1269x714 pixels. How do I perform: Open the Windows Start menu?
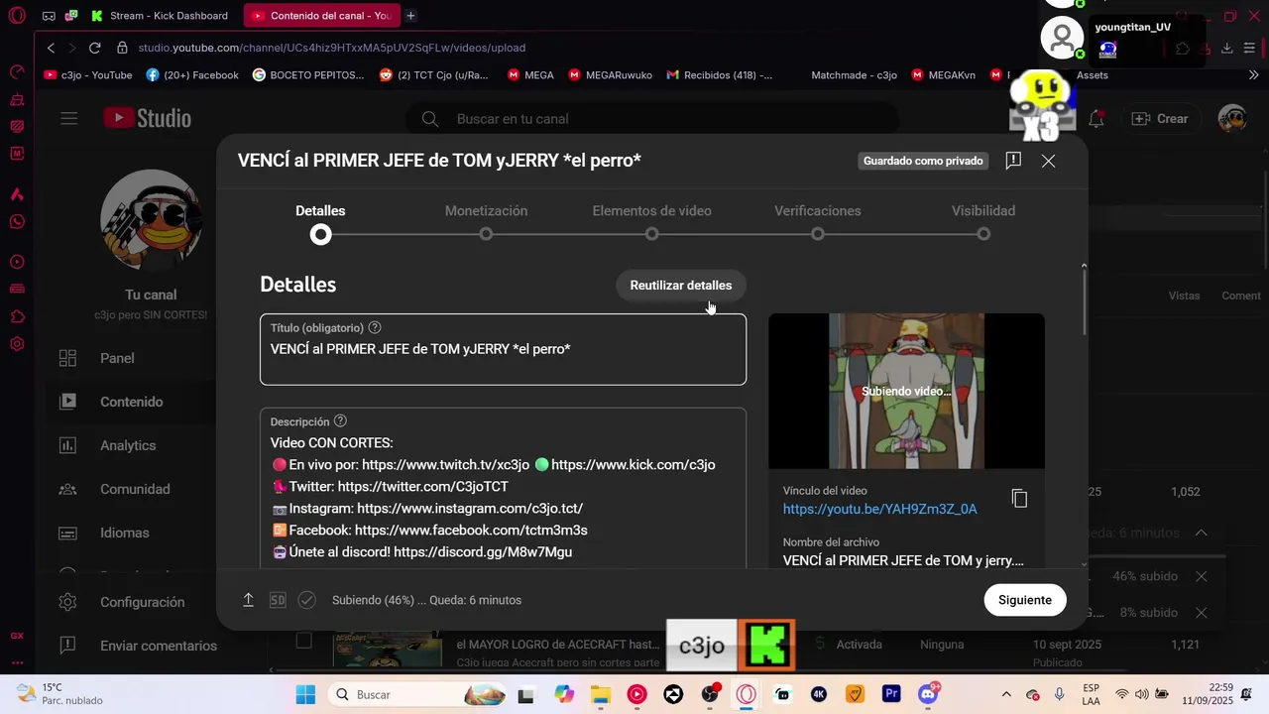tap(305, 694)
